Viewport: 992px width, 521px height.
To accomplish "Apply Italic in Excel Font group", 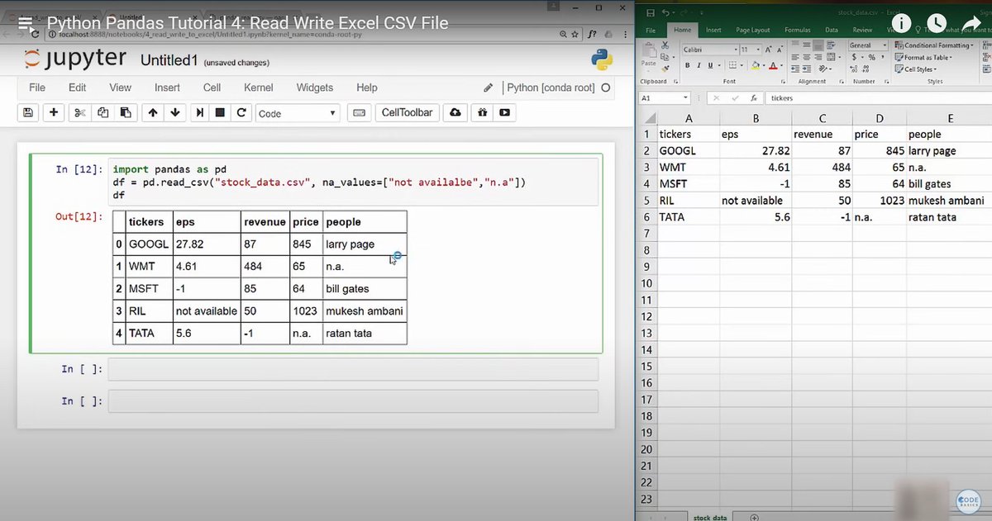I will (699, 65).
